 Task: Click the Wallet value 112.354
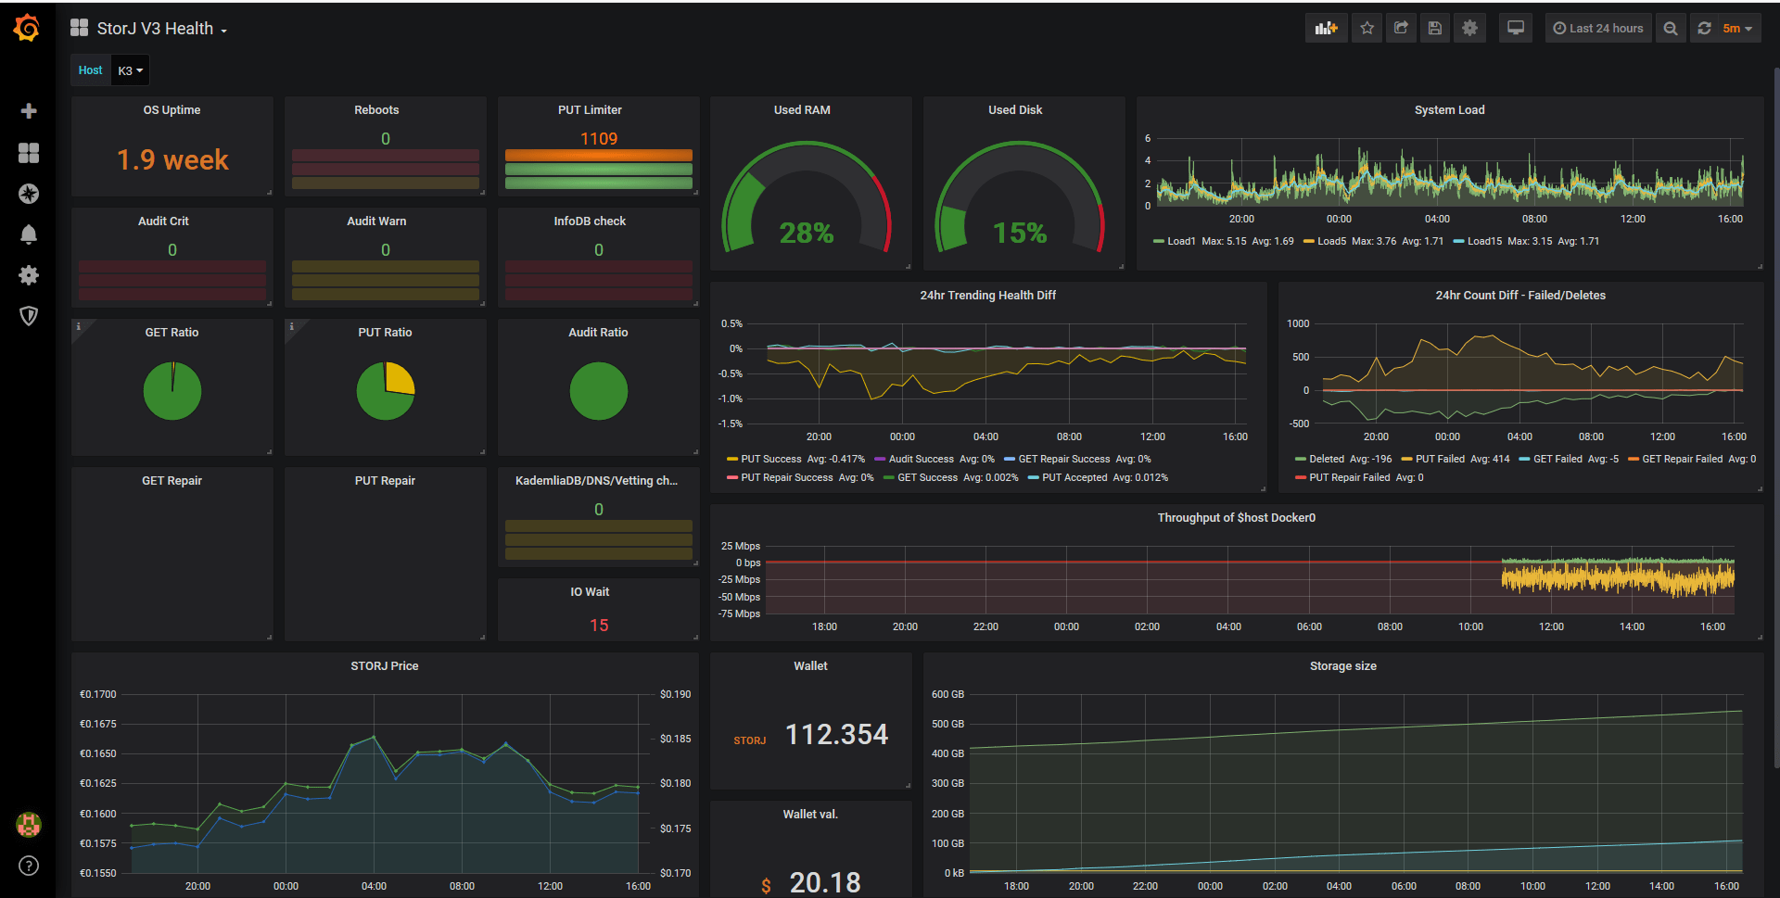coord(836,735)
